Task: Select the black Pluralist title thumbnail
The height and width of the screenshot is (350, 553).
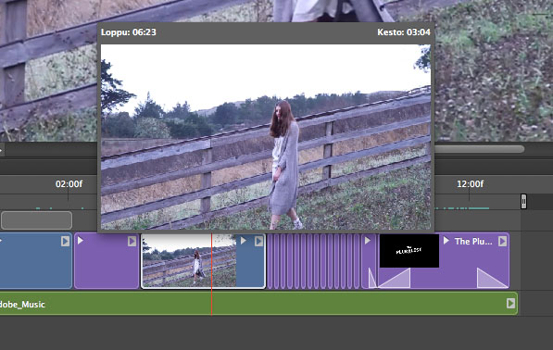Action: coord(409,251)
